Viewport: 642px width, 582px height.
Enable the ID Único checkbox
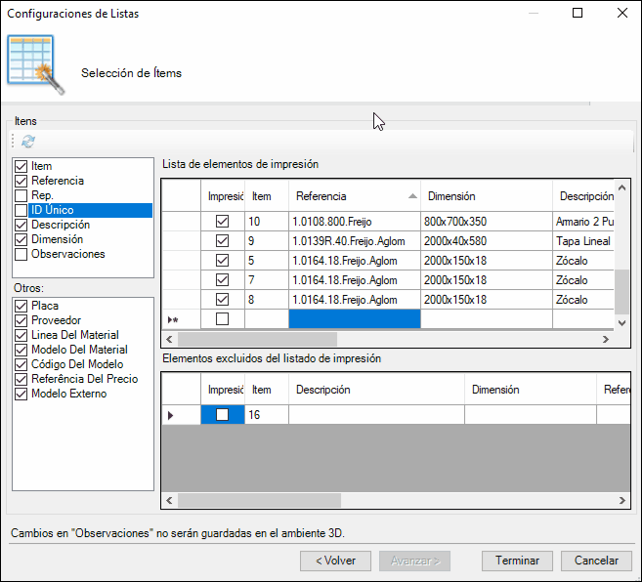pyautogui.click(x=21, y=210)
